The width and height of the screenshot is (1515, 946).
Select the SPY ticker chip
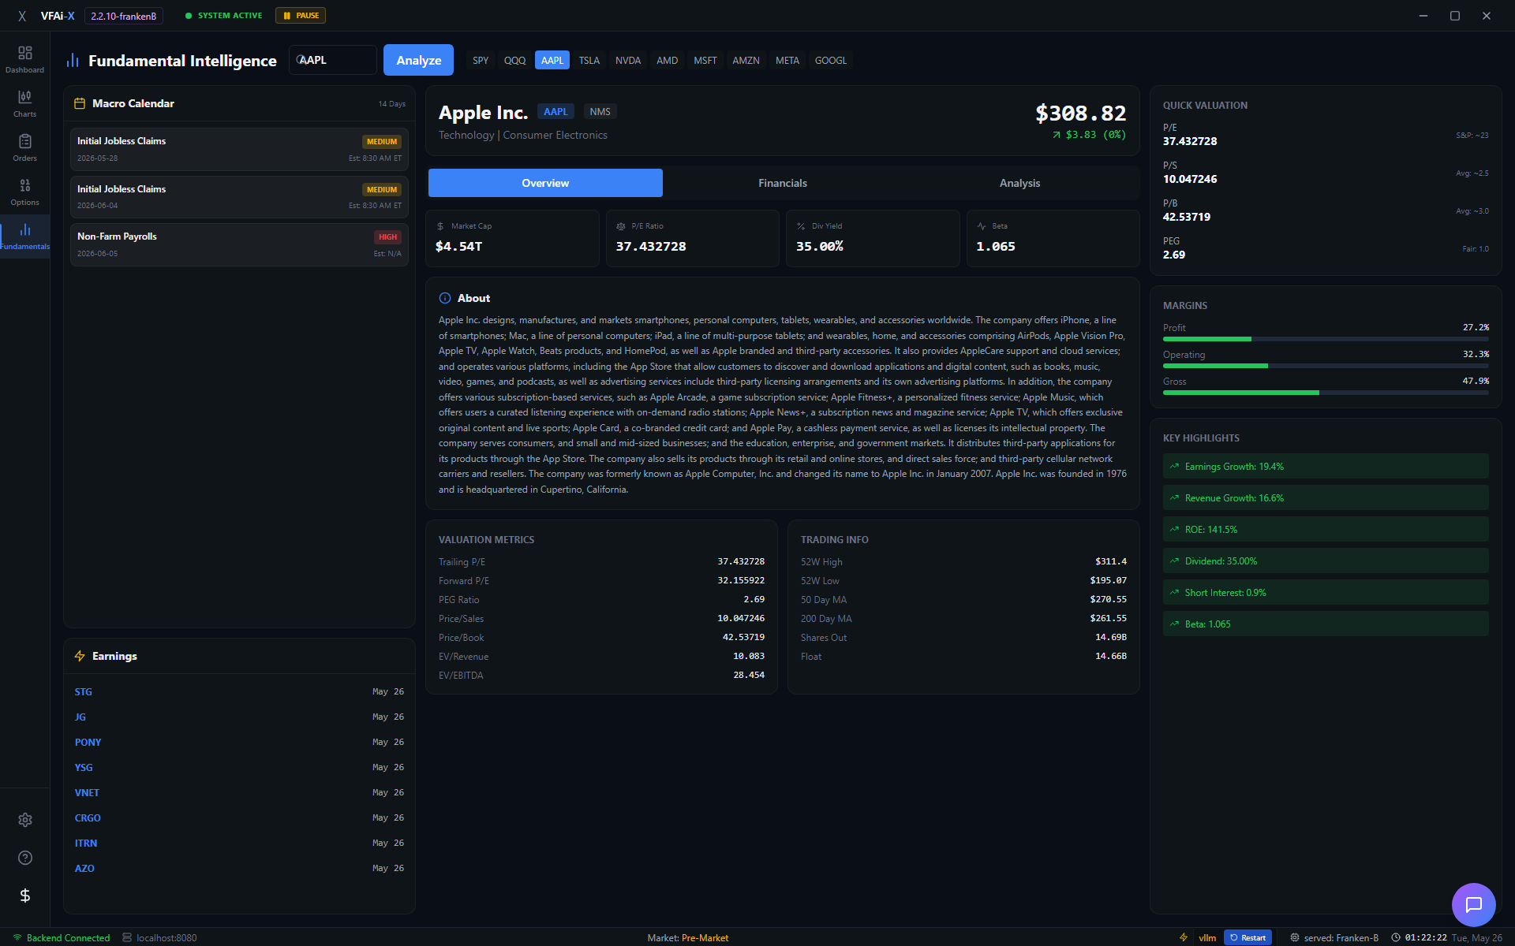pos(481,61)
